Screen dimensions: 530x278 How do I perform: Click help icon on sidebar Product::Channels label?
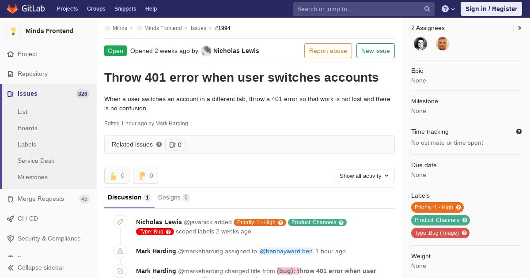[x=465, y=220]
